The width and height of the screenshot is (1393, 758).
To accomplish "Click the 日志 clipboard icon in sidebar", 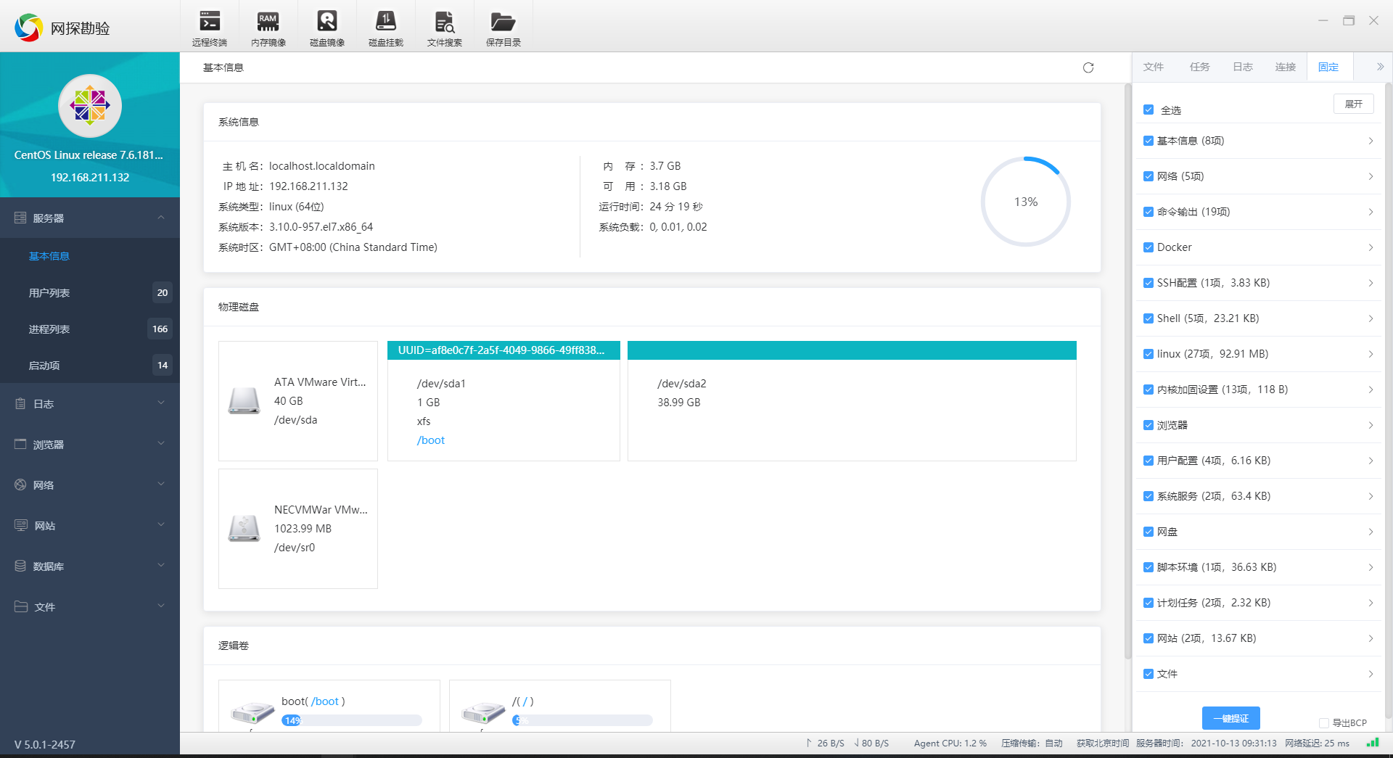I will pos(20,403).
